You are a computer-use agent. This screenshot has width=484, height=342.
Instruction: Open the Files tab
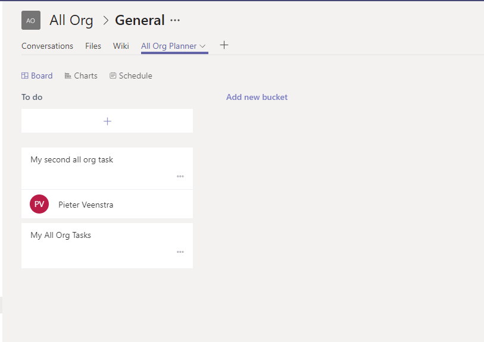click(x=93, y=46)
